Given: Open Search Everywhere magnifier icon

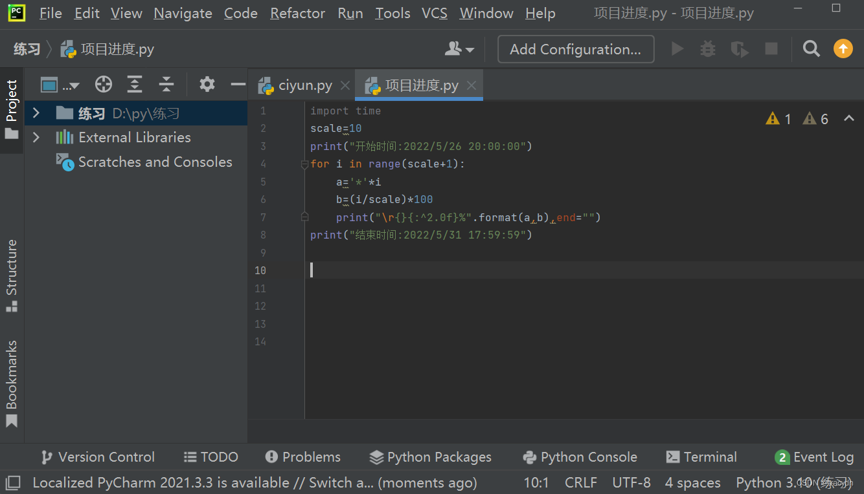Looking at the screenshot, I should click(x=811, y=48).
